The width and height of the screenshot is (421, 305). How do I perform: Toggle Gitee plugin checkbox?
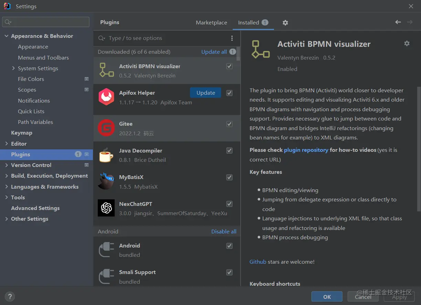229,124
